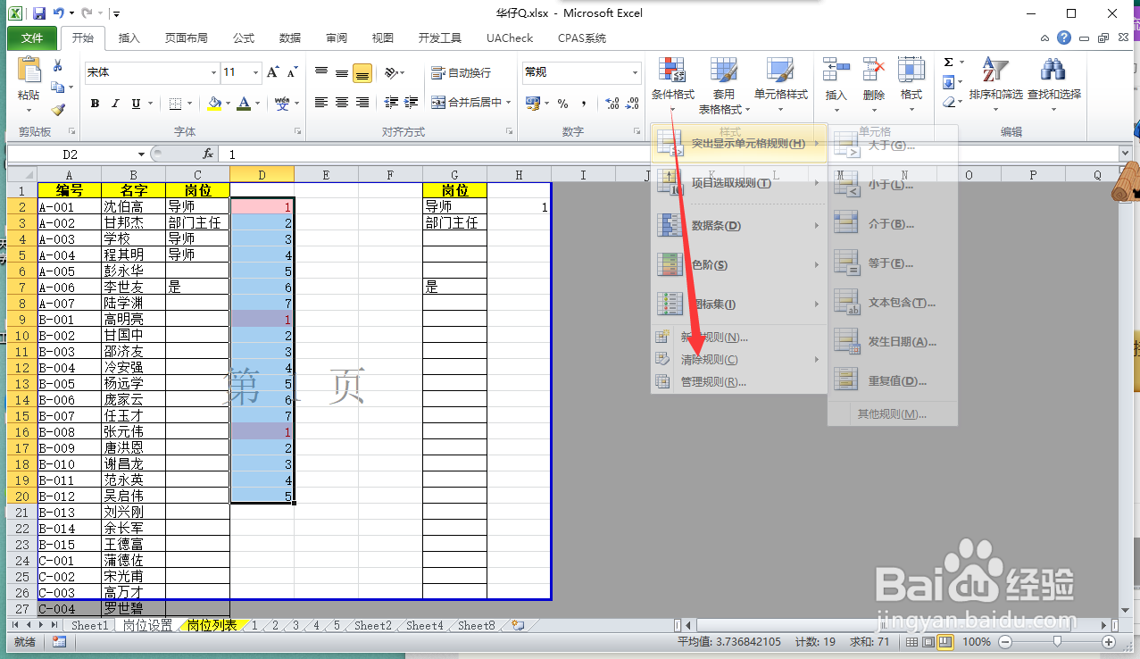The height and width of the screenshot is (659, 1140).
Task: Toggle left text alignment
Action: (x=321, y=103)
